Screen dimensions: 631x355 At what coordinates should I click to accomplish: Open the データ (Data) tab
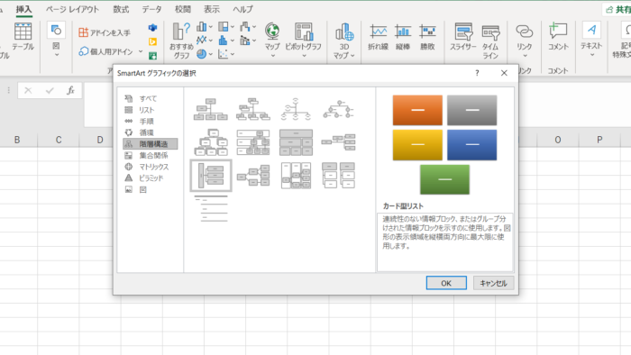coord(151,9)
